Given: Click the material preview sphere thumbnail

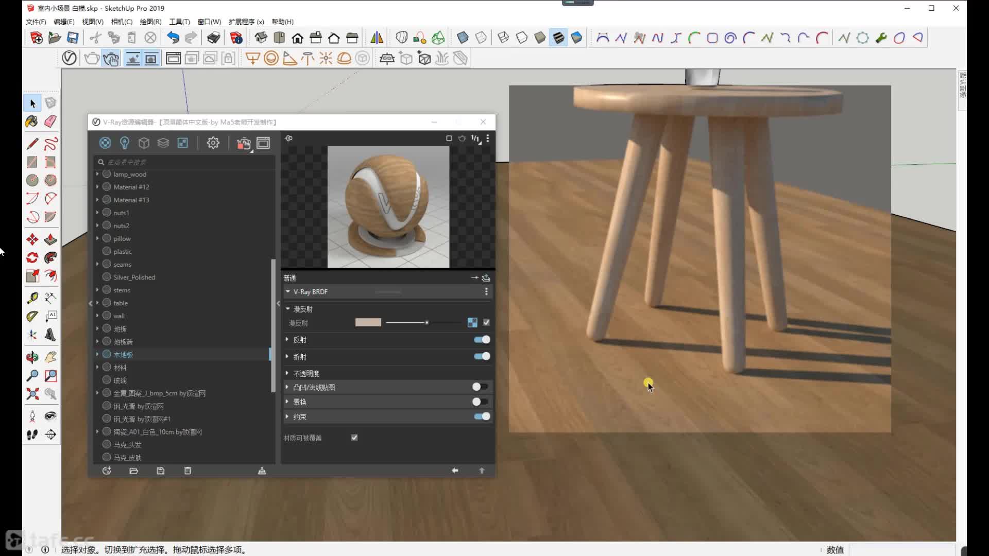Looking at the screenshot, I should [x=388, y=207].
